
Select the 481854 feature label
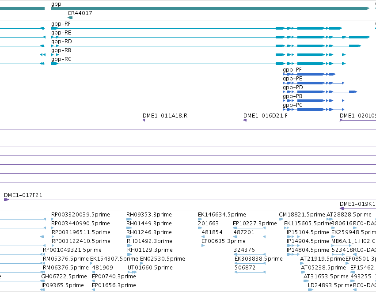(x=212, y=232)
